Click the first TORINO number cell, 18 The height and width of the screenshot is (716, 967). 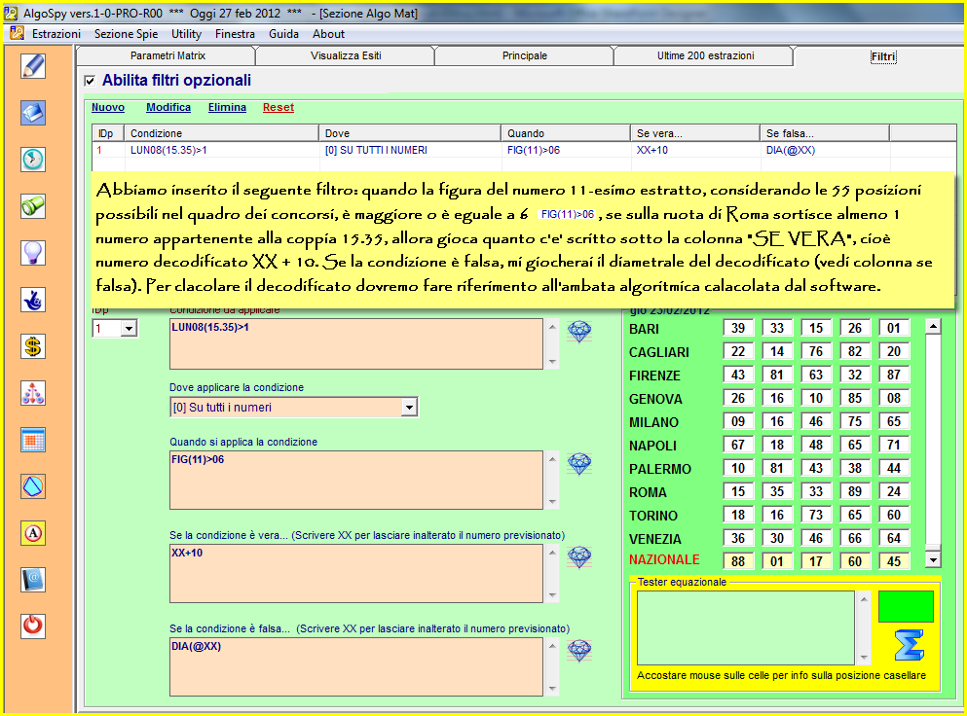pos(738,516)
